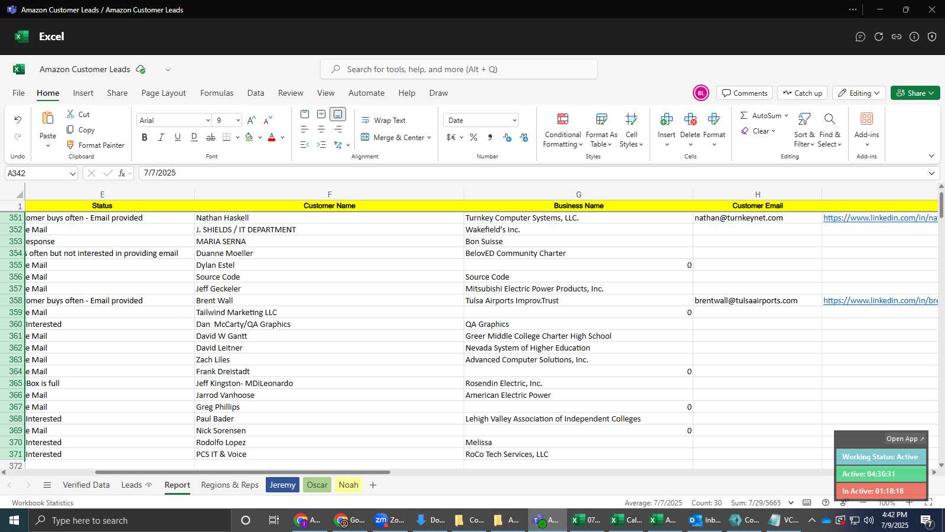Decrease font size with the smaller A icon
This screenshot has height=532, width=945.
pyautogui.click(x=268, y=120)
